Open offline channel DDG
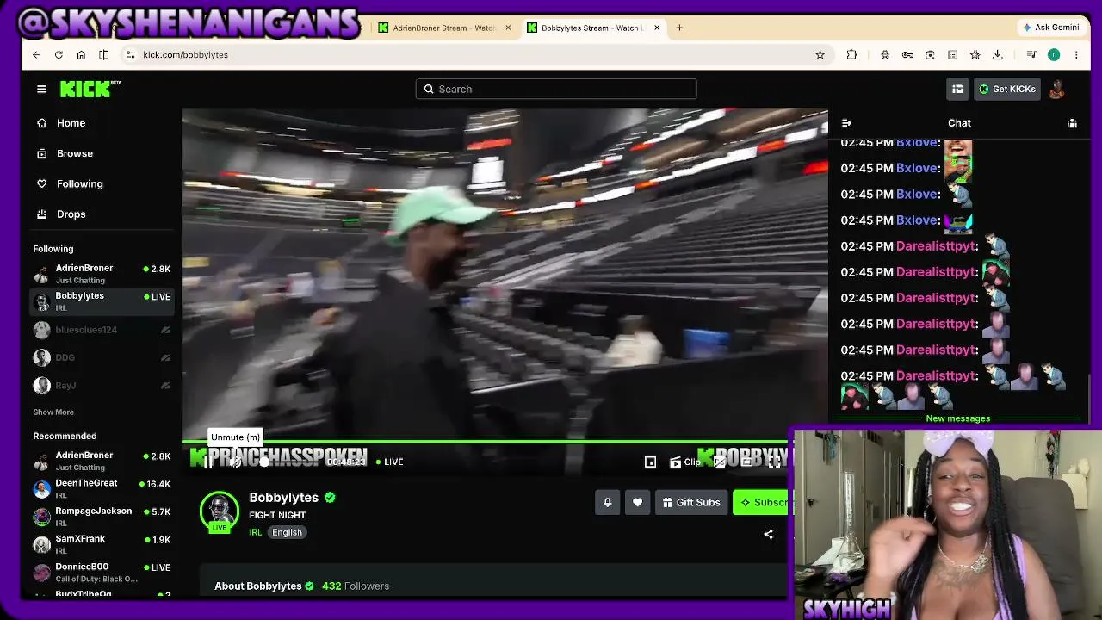The height and width of the screenshot is (620, 1102). [x=102, y=357]
